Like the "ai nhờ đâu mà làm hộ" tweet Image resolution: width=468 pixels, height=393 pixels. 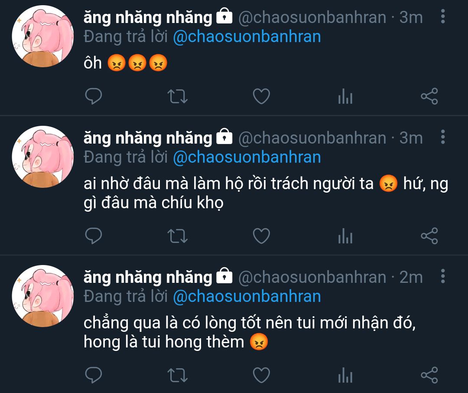261,236
